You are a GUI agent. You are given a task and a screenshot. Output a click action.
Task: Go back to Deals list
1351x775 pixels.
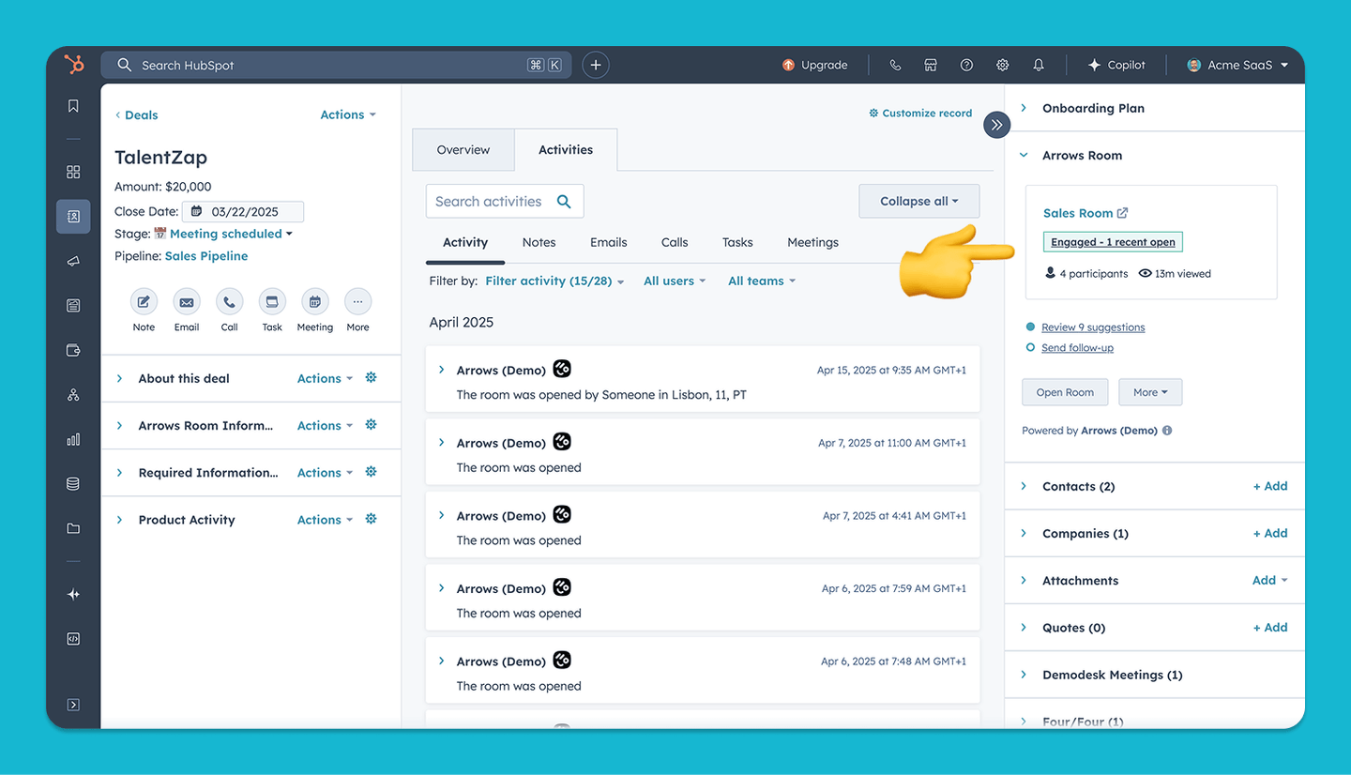(x=136, y=114)
